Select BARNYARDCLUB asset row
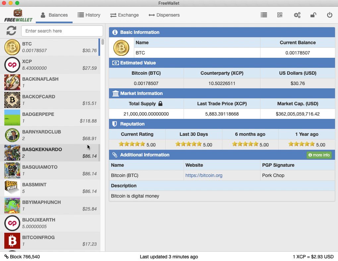338x261 pixels. point(50,135)
